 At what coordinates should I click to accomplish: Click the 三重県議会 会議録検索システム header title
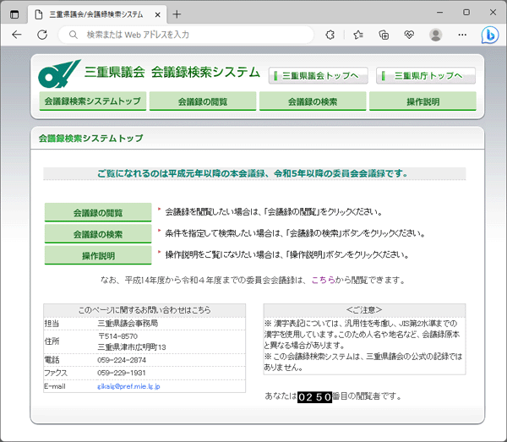coord(172,72)
